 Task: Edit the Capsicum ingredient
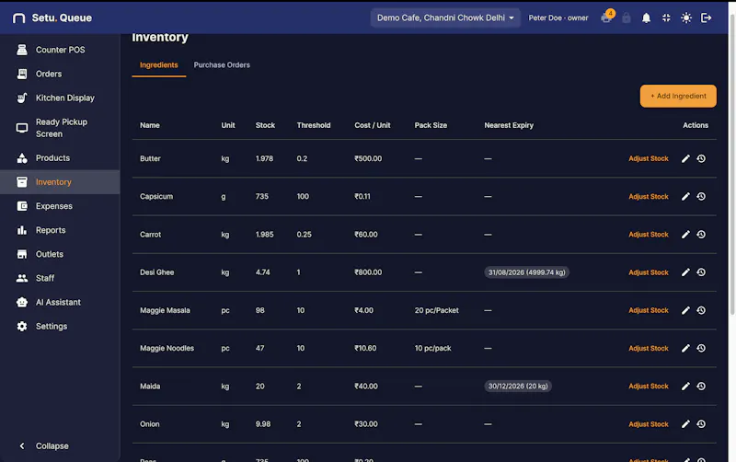[685, 196]
